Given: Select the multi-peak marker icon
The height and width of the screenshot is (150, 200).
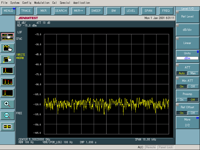Looking at the screenshot, I should (x=7, y=82).
